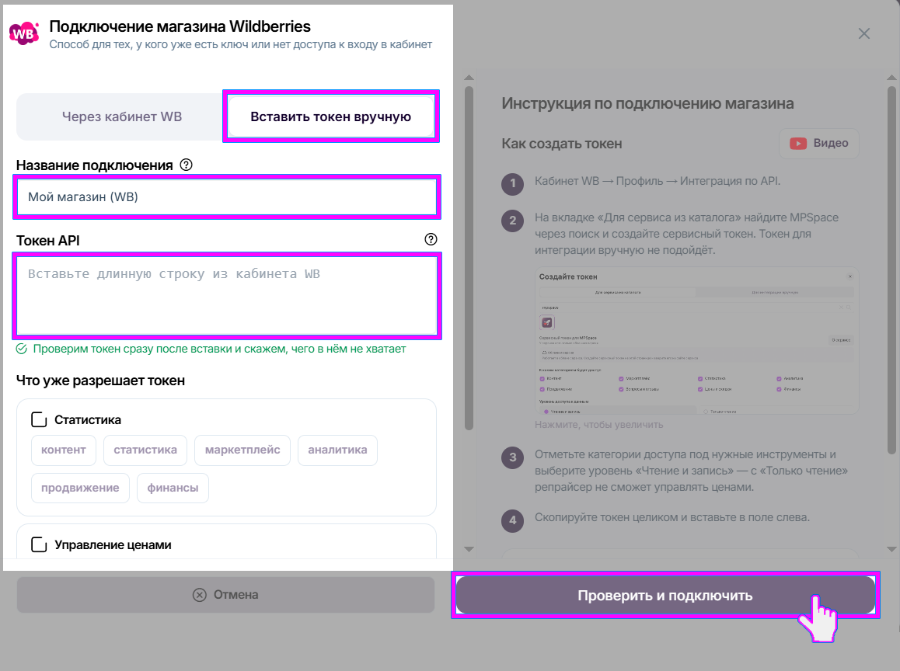900x671 pixels.
Task: Close the dialog with the X icon
Action: pyautogui.click(x=863, y=34)
